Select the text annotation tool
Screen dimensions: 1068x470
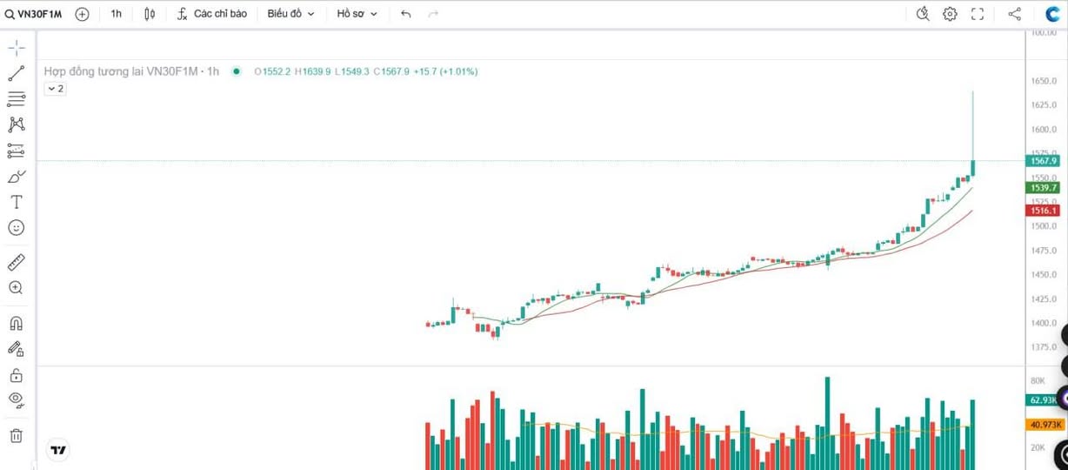(x=16, y=202)
